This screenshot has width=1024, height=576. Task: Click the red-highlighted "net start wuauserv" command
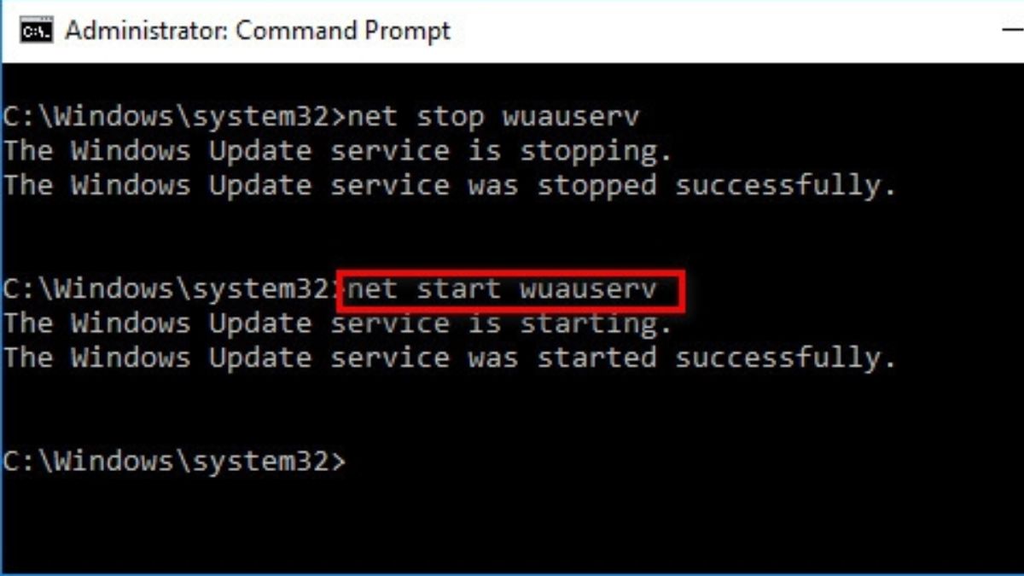[x=511, y=290]
